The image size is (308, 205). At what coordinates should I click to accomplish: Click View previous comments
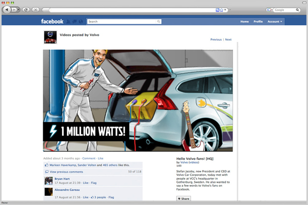click(x=66, y=172)
